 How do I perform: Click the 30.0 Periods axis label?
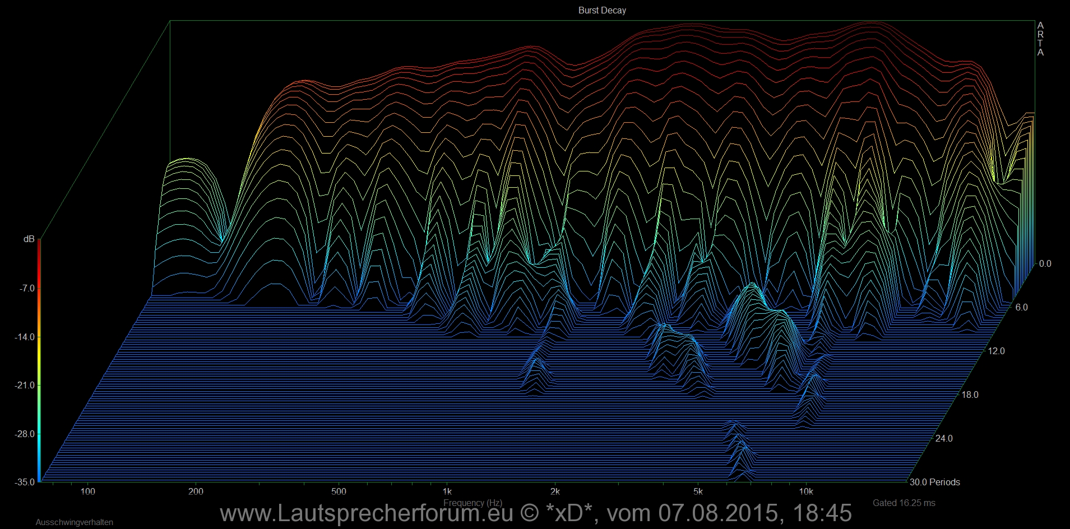(x=934, y=482)
